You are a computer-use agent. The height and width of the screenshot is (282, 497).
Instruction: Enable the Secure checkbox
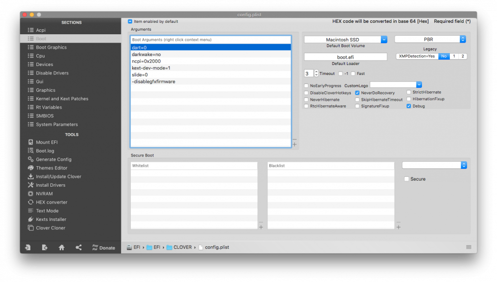(407, 179)
